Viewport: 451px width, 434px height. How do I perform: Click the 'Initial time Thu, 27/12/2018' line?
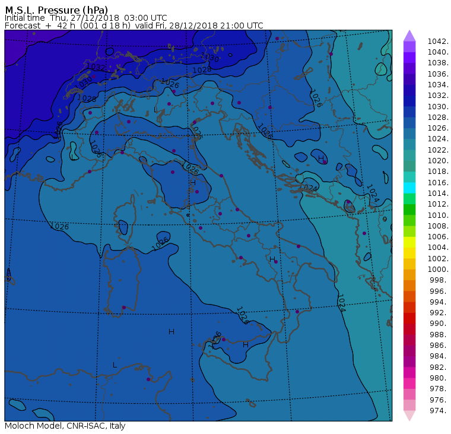coord(85,18)
